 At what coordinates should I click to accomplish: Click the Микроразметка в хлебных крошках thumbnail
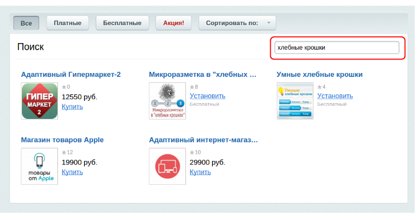coord(167,101)
